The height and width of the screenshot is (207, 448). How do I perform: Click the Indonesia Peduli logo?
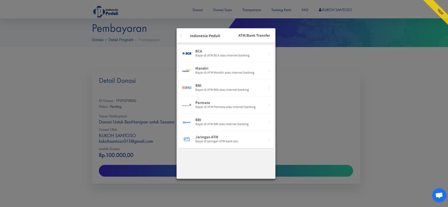click(x=106, y=11)
